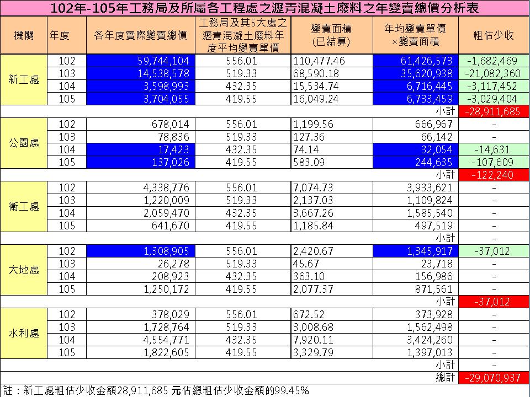
Task: Click the footnote text at the bottom
Action: (156, 390)
